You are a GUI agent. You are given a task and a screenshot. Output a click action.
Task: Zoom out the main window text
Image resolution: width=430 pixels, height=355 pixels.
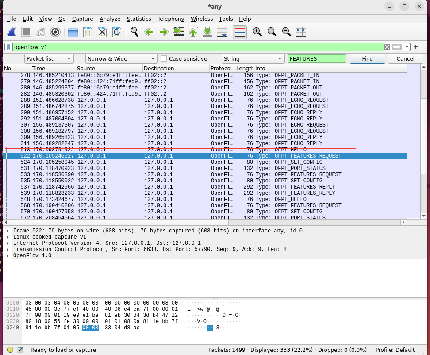pyautogui.click(x=272, y=32)
